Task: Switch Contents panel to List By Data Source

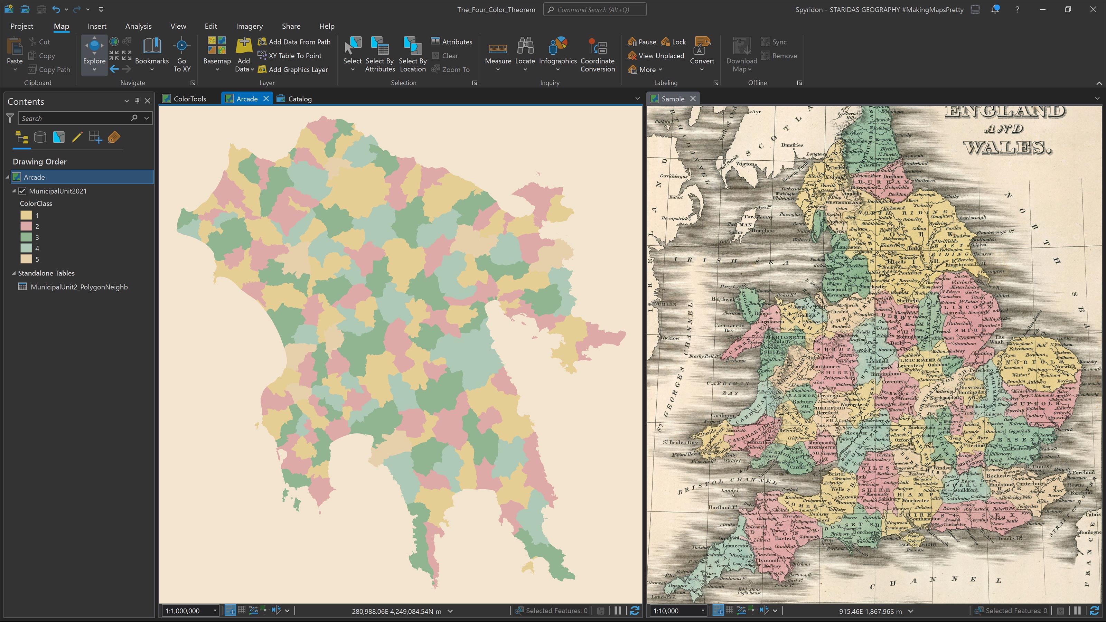Action: point(40,137)
